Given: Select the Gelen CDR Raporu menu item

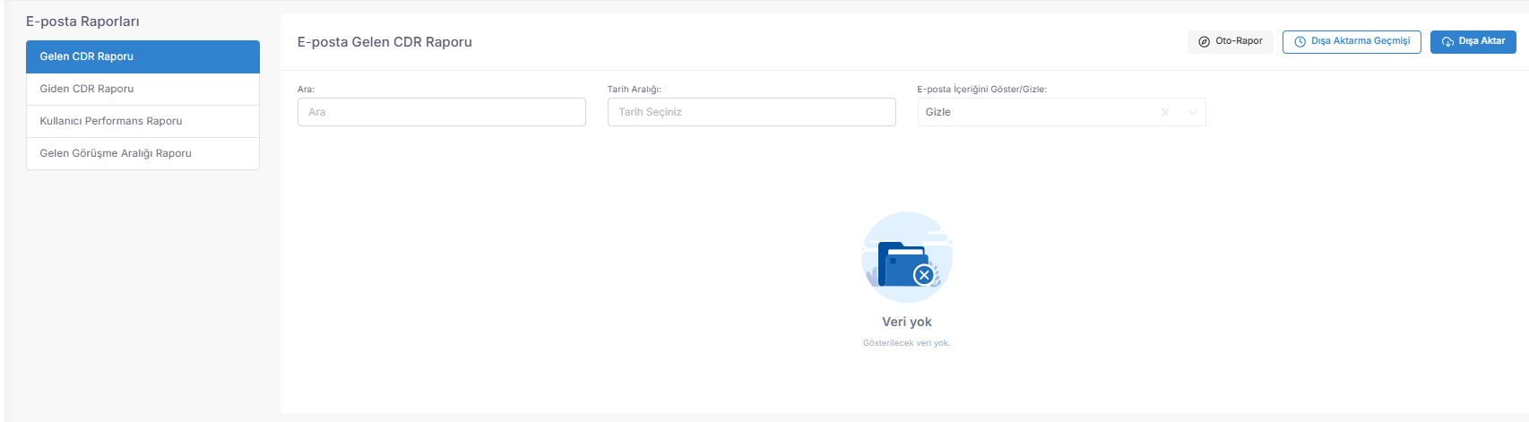Looking at the screenshot, I should tap(143, 56).
